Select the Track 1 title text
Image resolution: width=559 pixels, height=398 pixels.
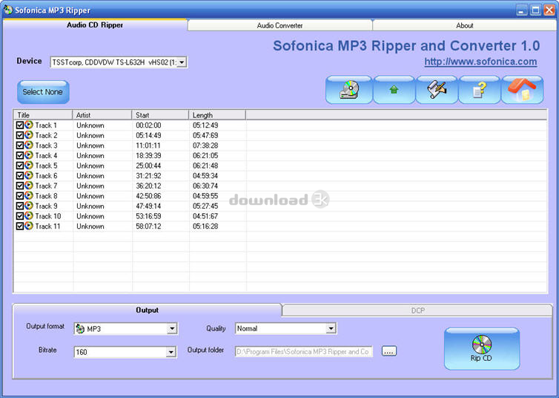click(46, 125)
